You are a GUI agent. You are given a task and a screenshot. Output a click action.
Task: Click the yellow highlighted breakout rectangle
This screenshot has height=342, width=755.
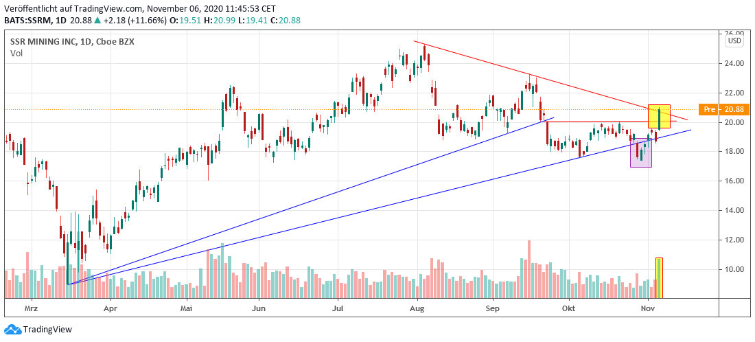click(659, 116)
